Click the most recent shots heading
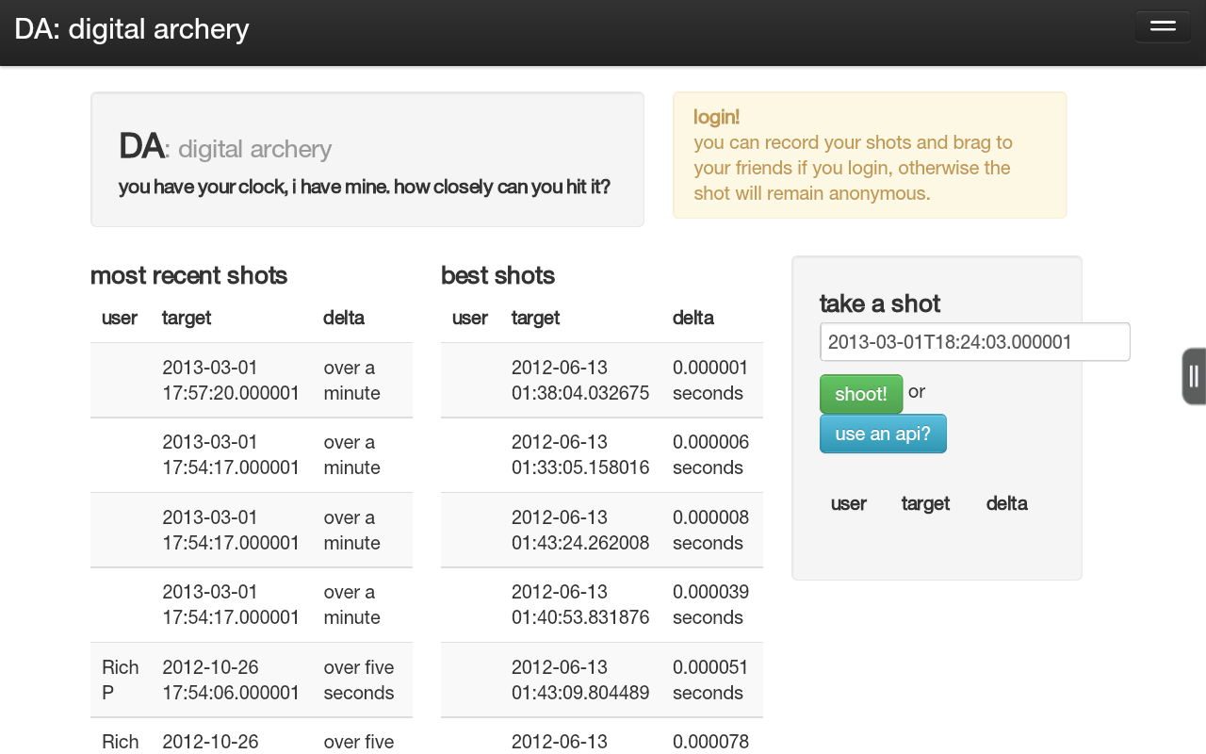The image size is (1206, 754). (188, 275)
